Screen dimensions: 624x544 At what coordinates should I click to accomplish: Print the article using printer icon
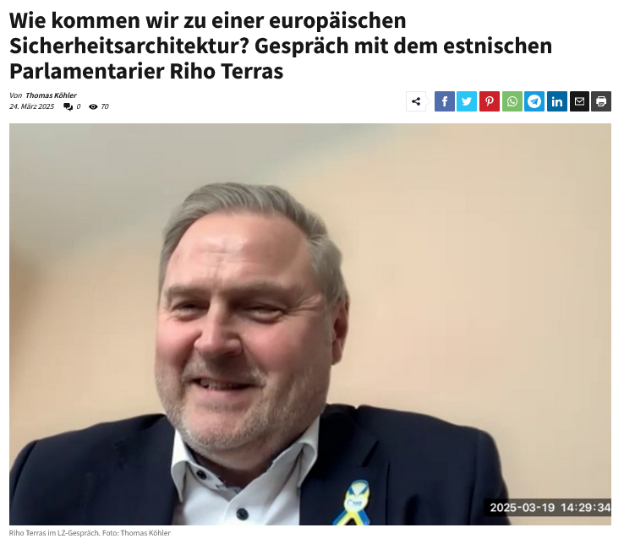click(x=601, y=101)
